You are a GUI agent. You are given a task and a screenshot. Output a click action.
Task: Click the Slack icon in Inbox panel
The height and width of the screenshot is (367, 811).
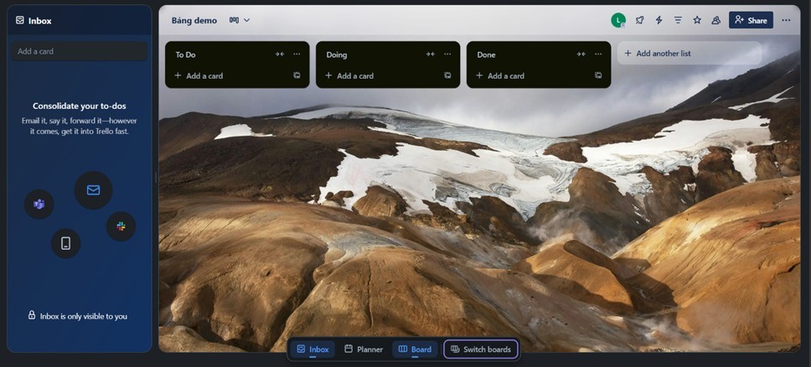click(x=121, y=226)
